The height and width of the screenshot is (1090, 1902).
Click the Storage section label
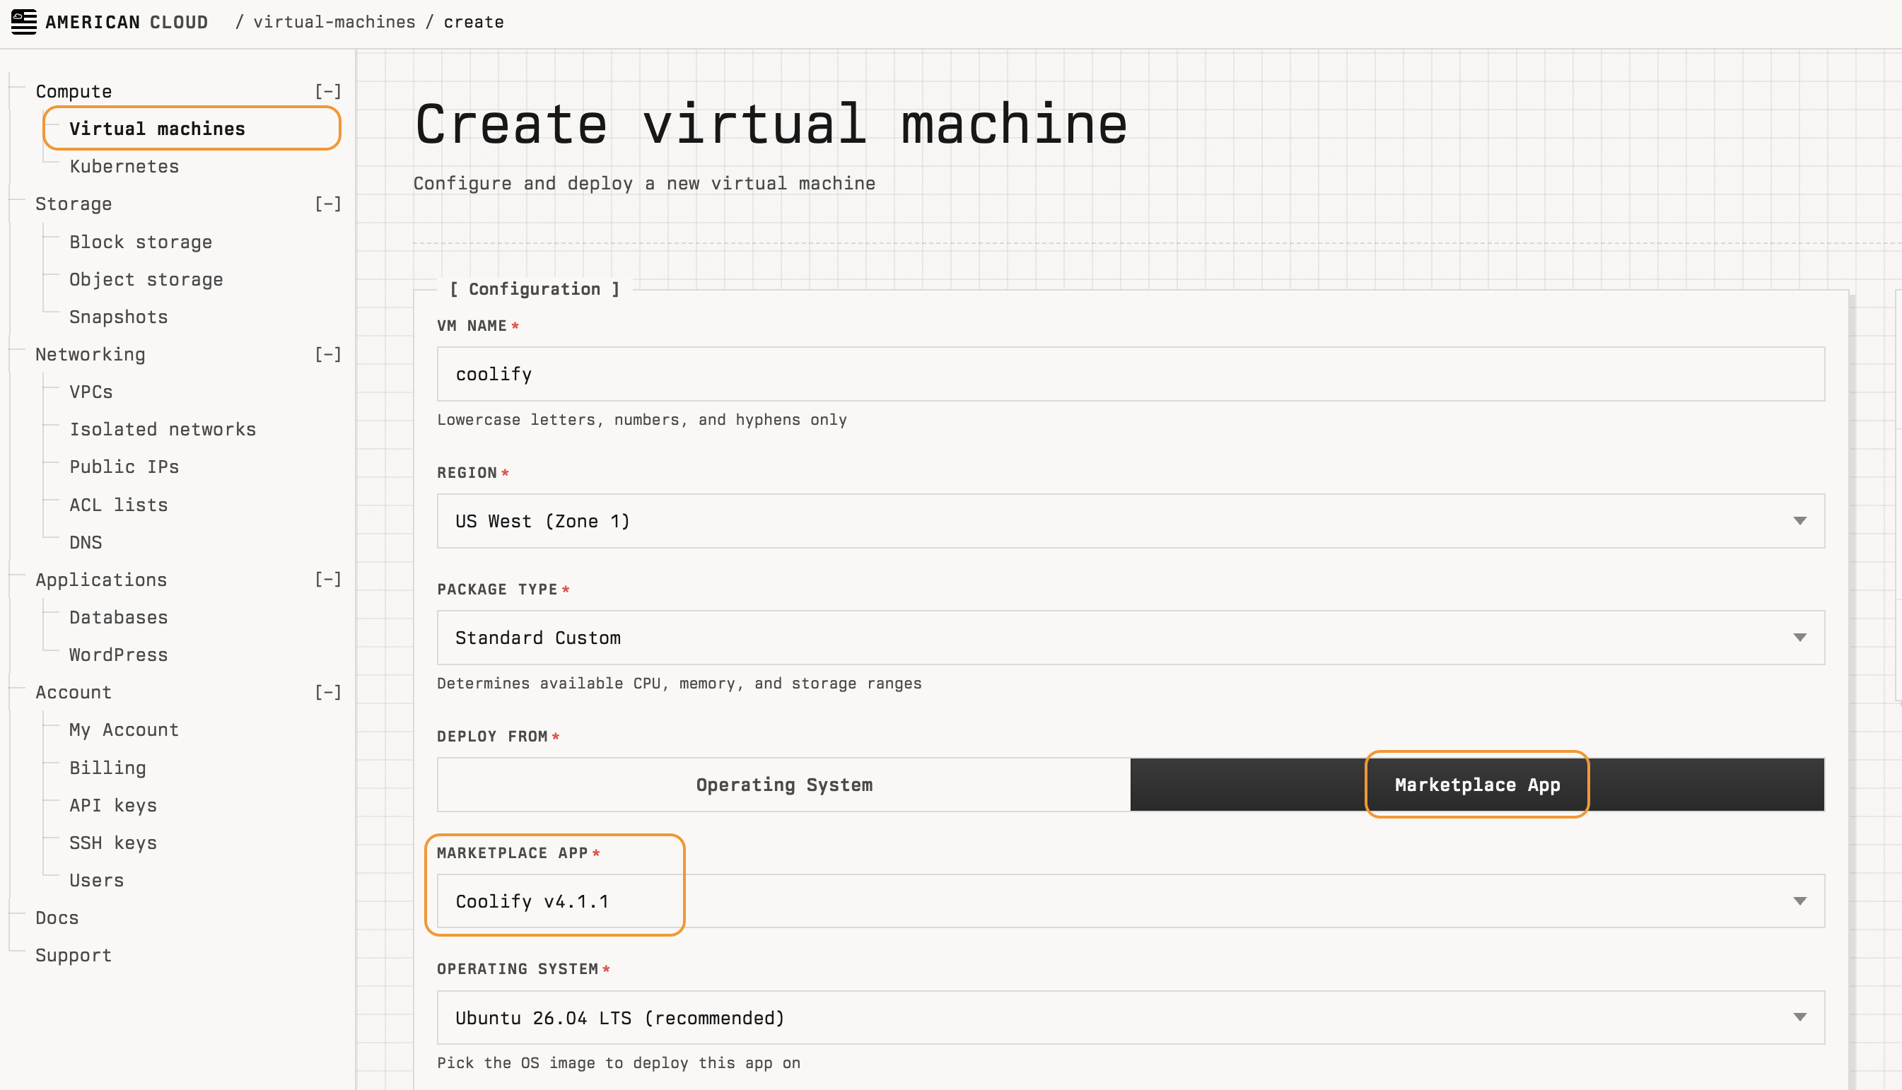[x=74, y=204]
